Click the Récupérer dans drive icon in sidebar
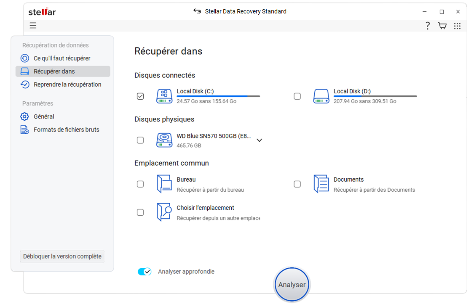 pos(24,71)
